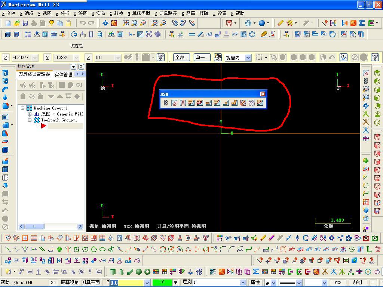Open the 绘图 menu
This screenshot has width=383, height=287.
pos(81,13)
